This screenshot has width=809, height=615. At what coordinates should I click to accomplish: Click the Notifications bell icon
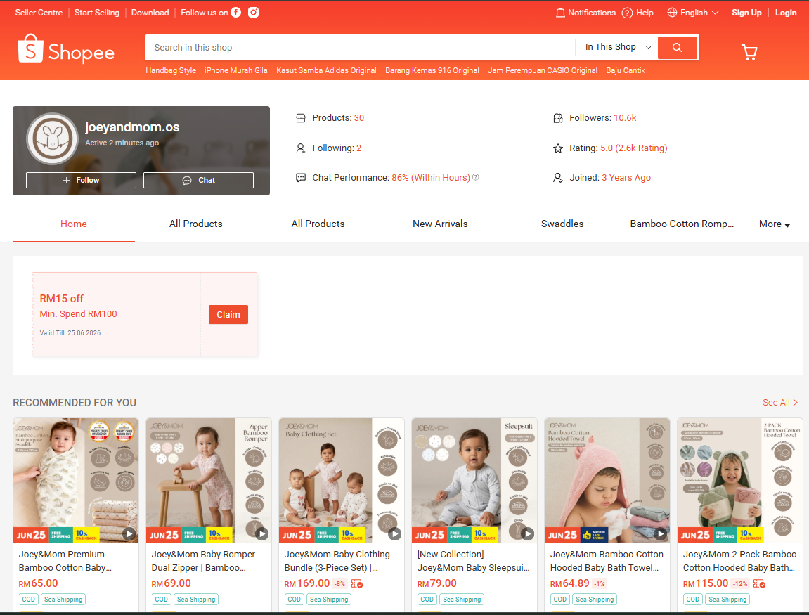coord(559,13)
